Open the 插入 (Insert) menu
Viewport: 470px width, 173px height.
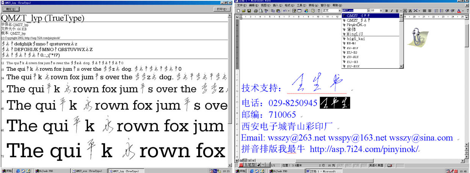tap(278, 5)
